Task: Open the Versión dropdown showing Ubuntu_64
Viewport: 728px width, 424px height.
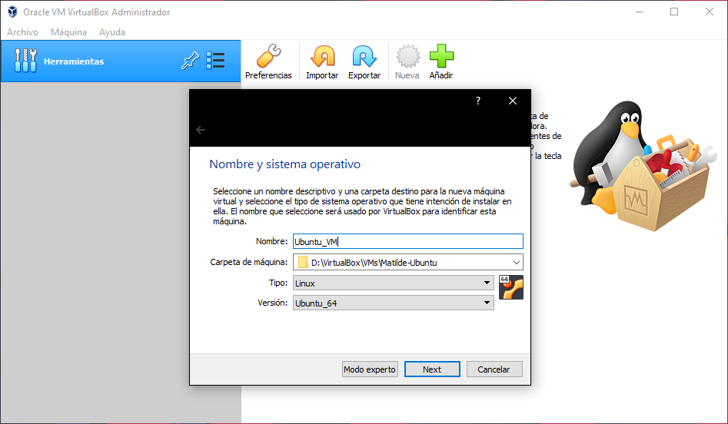Action: click(x=394, y=303)
